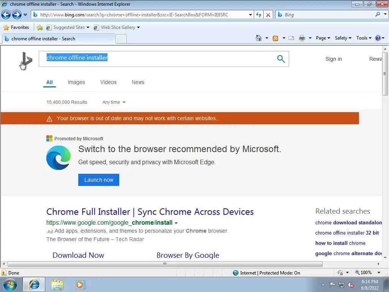This screenshot has height=292, width=389.
Task: Select the chrome offline installer - Search tab
Action: click(x=59, y=39)
